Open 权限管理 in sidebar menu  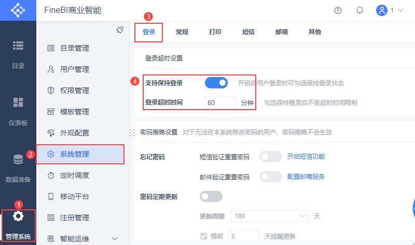75,90
